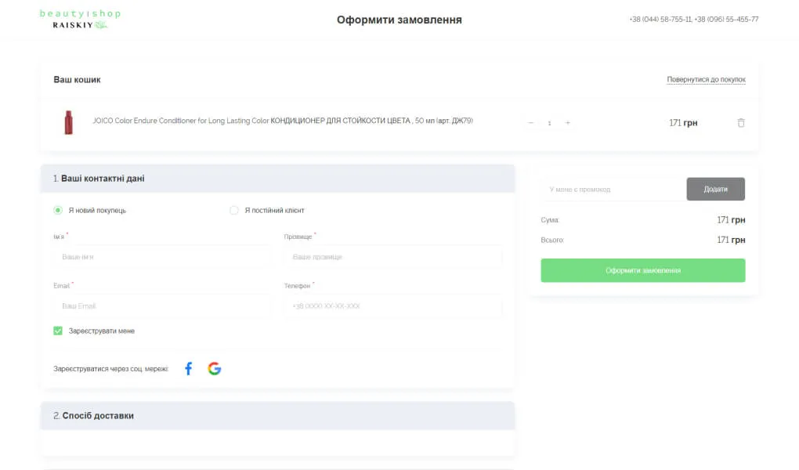Image resolution: width=799 pixels, height=470 pixels.
Task: Increase quantity with the plus button
Action: coord(568,123)
